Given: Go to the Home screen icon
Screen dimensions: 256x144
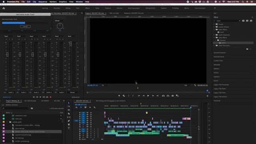Looking at the screenshot, I should pyautogui.click(x=4, y=8).
